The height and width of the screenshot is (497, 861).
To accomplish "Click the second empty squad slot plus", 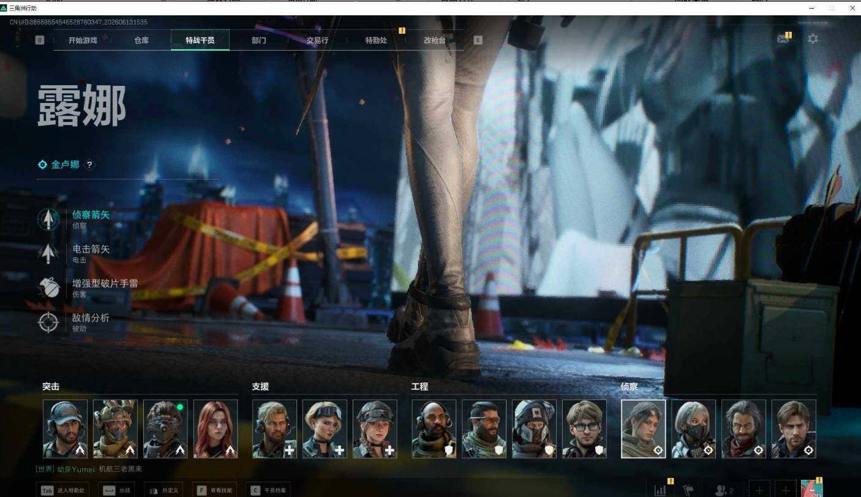I will click(x=786, y=490).
